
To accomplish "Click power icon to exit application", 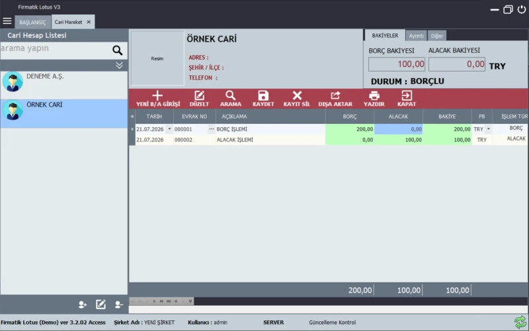I will click(x=521, y=9).
